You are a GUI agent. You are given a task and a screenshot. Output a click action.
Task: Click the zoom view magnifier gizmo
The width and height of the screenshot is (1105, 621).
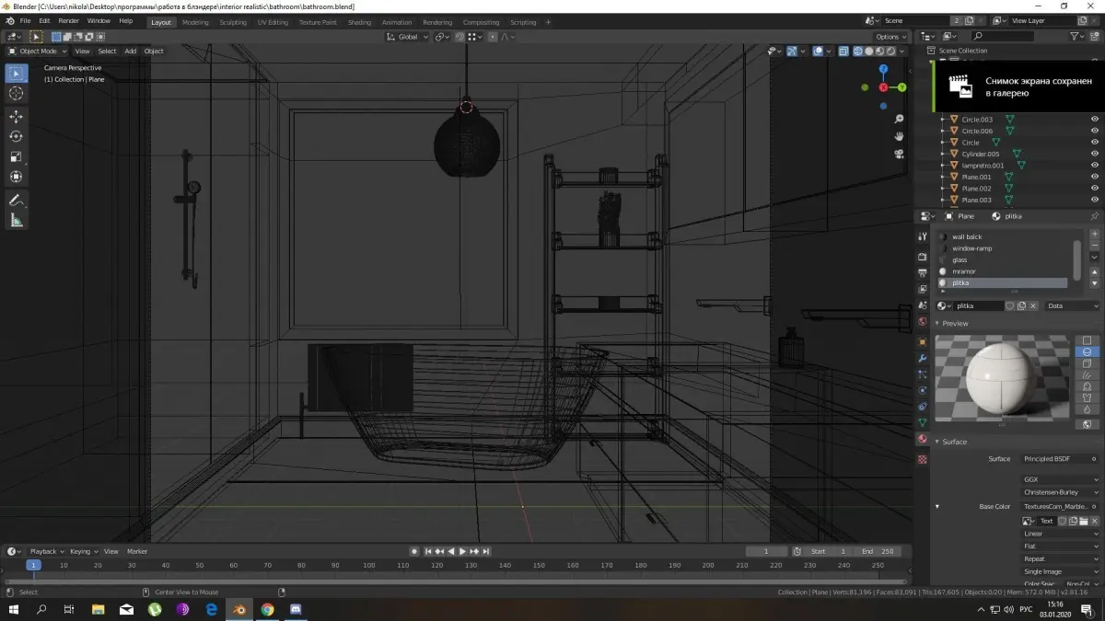pos(899,119)
